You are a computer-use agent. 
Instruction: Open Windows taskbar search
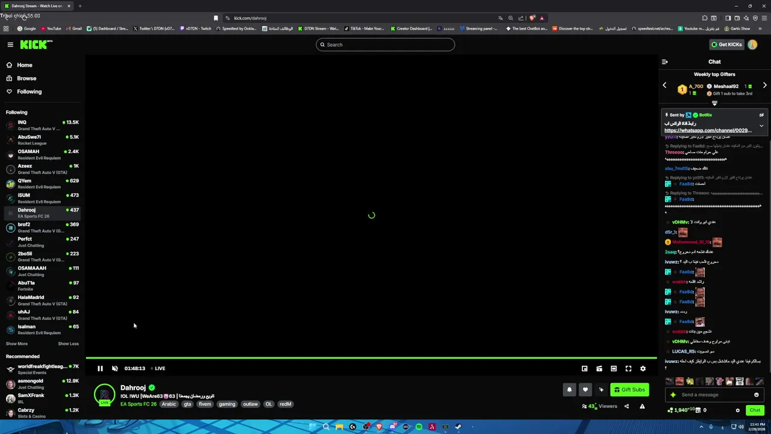tap(326, 427)
